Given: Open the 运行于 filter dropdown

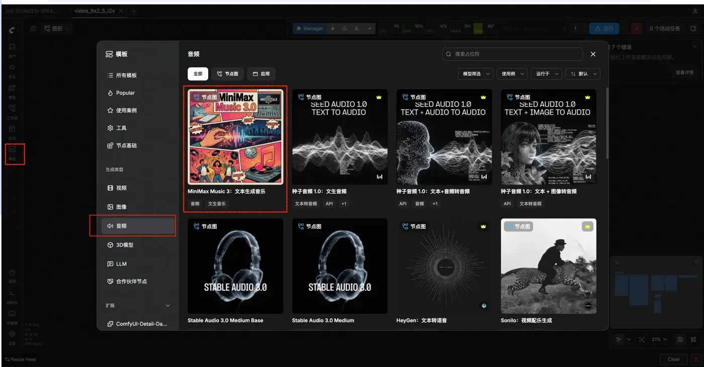Looking at the screenshot, I should point(546,74).
